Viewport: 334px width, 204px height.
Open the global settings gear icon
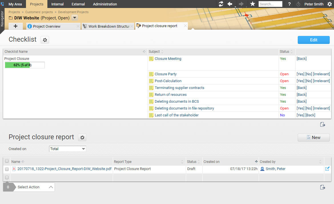(329, 4)
